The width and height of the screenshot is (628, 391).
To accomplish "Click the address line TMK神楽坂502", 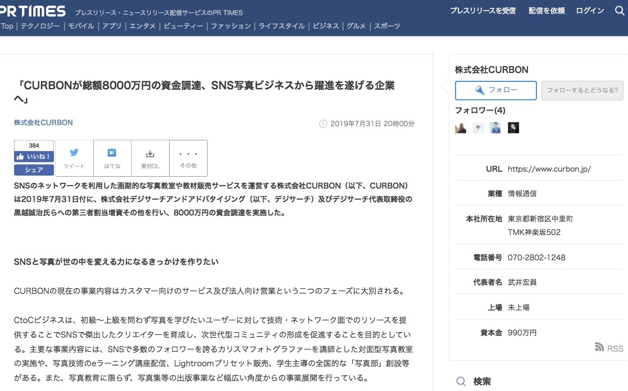I will [534, 232].
